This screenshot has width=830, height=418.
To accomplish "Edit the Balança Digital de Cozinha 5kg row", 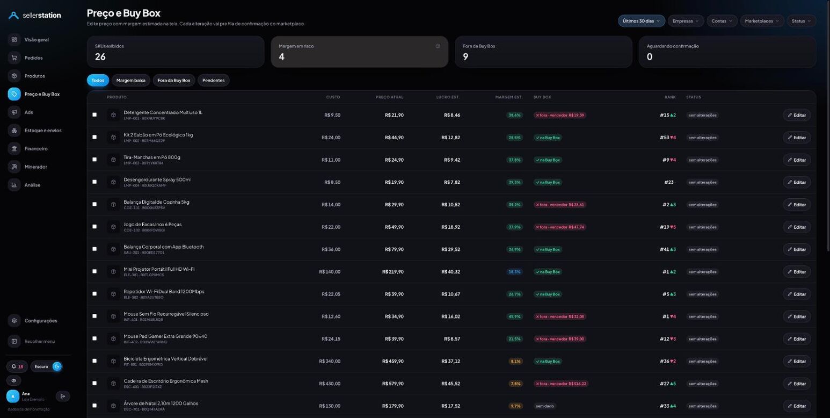I will [797, 205].
